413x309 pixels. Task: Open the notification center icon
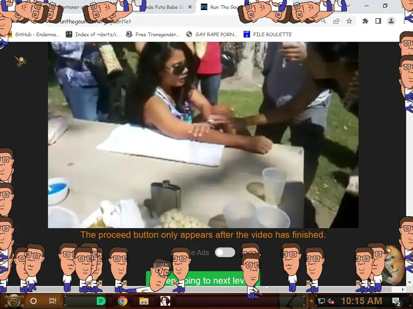pos(396,301)
